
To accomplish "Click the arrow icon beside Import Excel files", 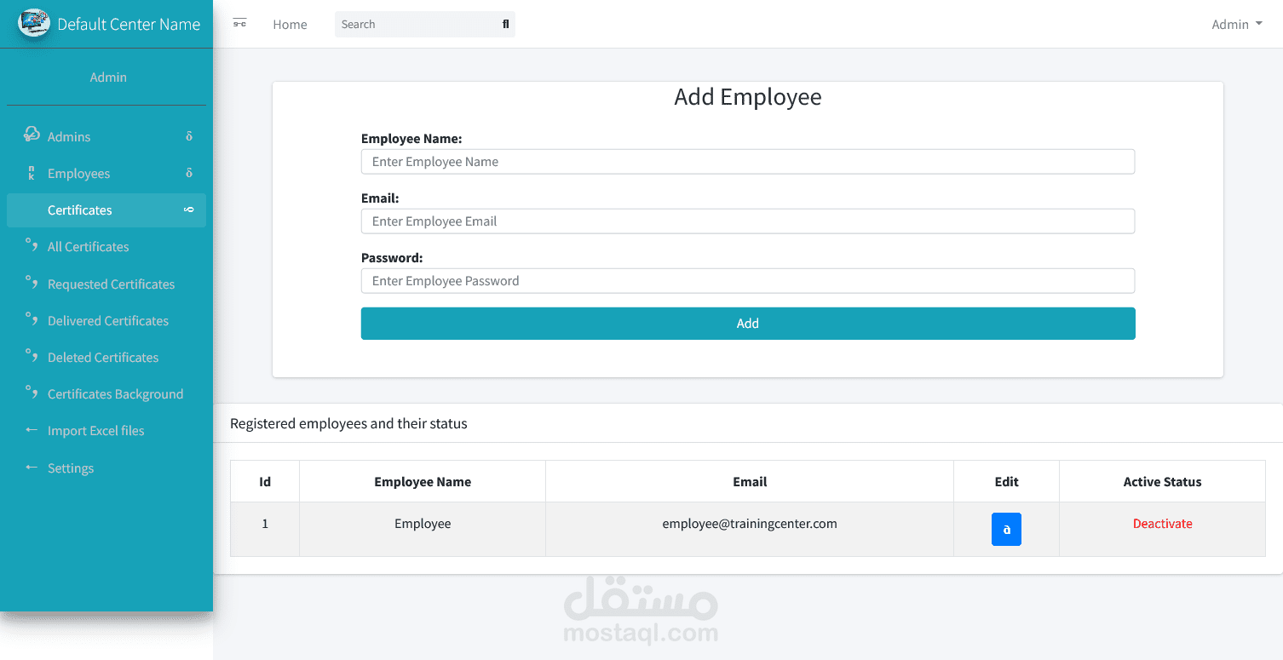I will (32, 430).
